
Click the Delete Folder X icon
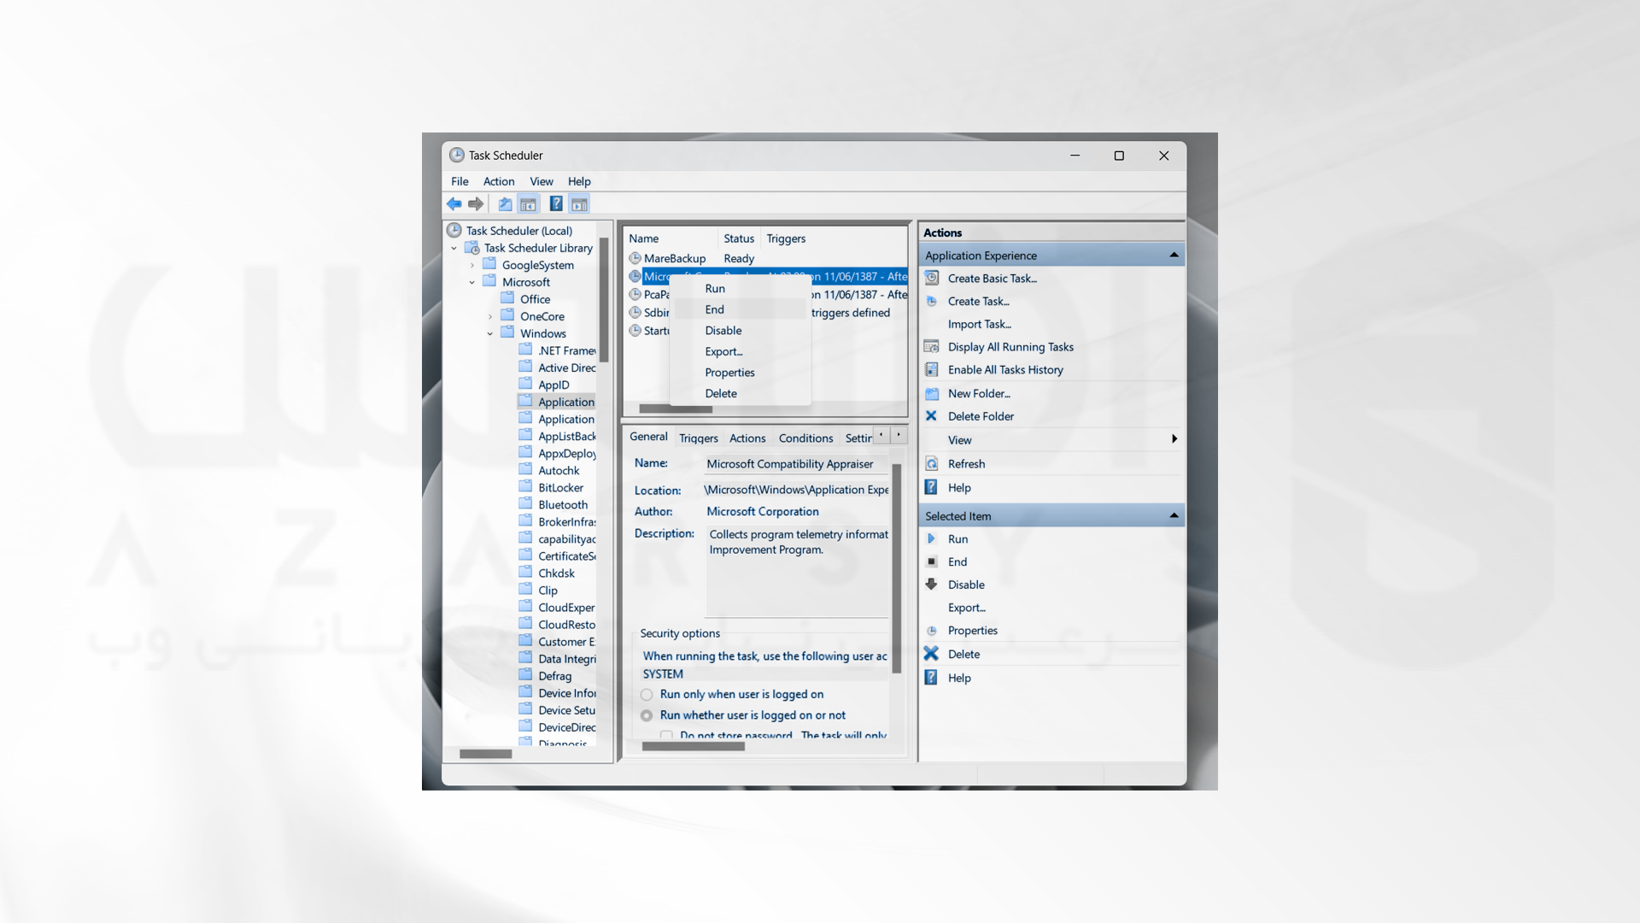click(932, 416)
